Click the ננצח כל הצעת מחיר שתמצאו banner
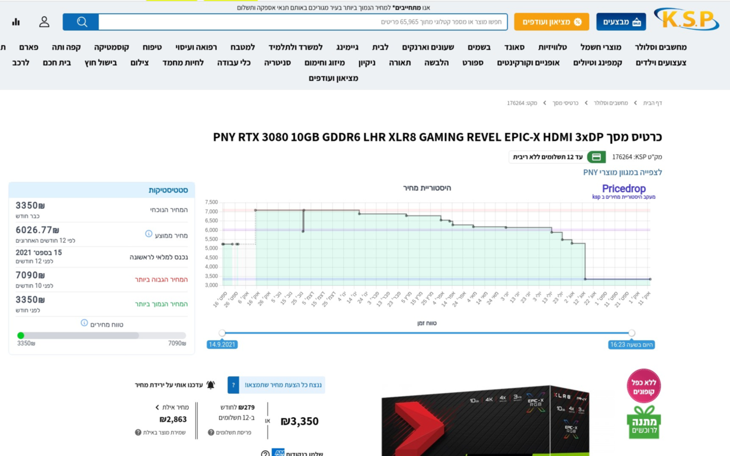 click(x=283, y=385)
